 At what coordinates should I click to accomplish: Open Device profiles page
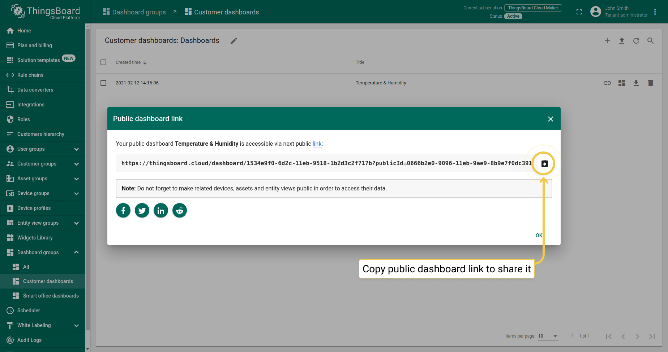coord(43,208)
